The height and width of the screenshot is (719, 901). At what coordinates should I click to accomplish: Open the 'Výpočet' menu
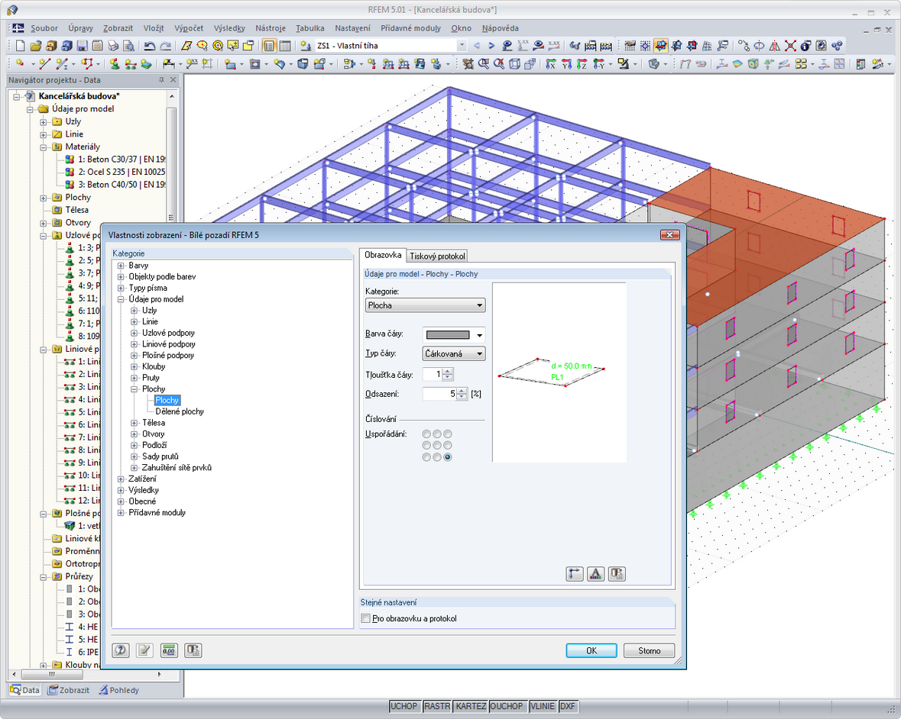point(189,28)
